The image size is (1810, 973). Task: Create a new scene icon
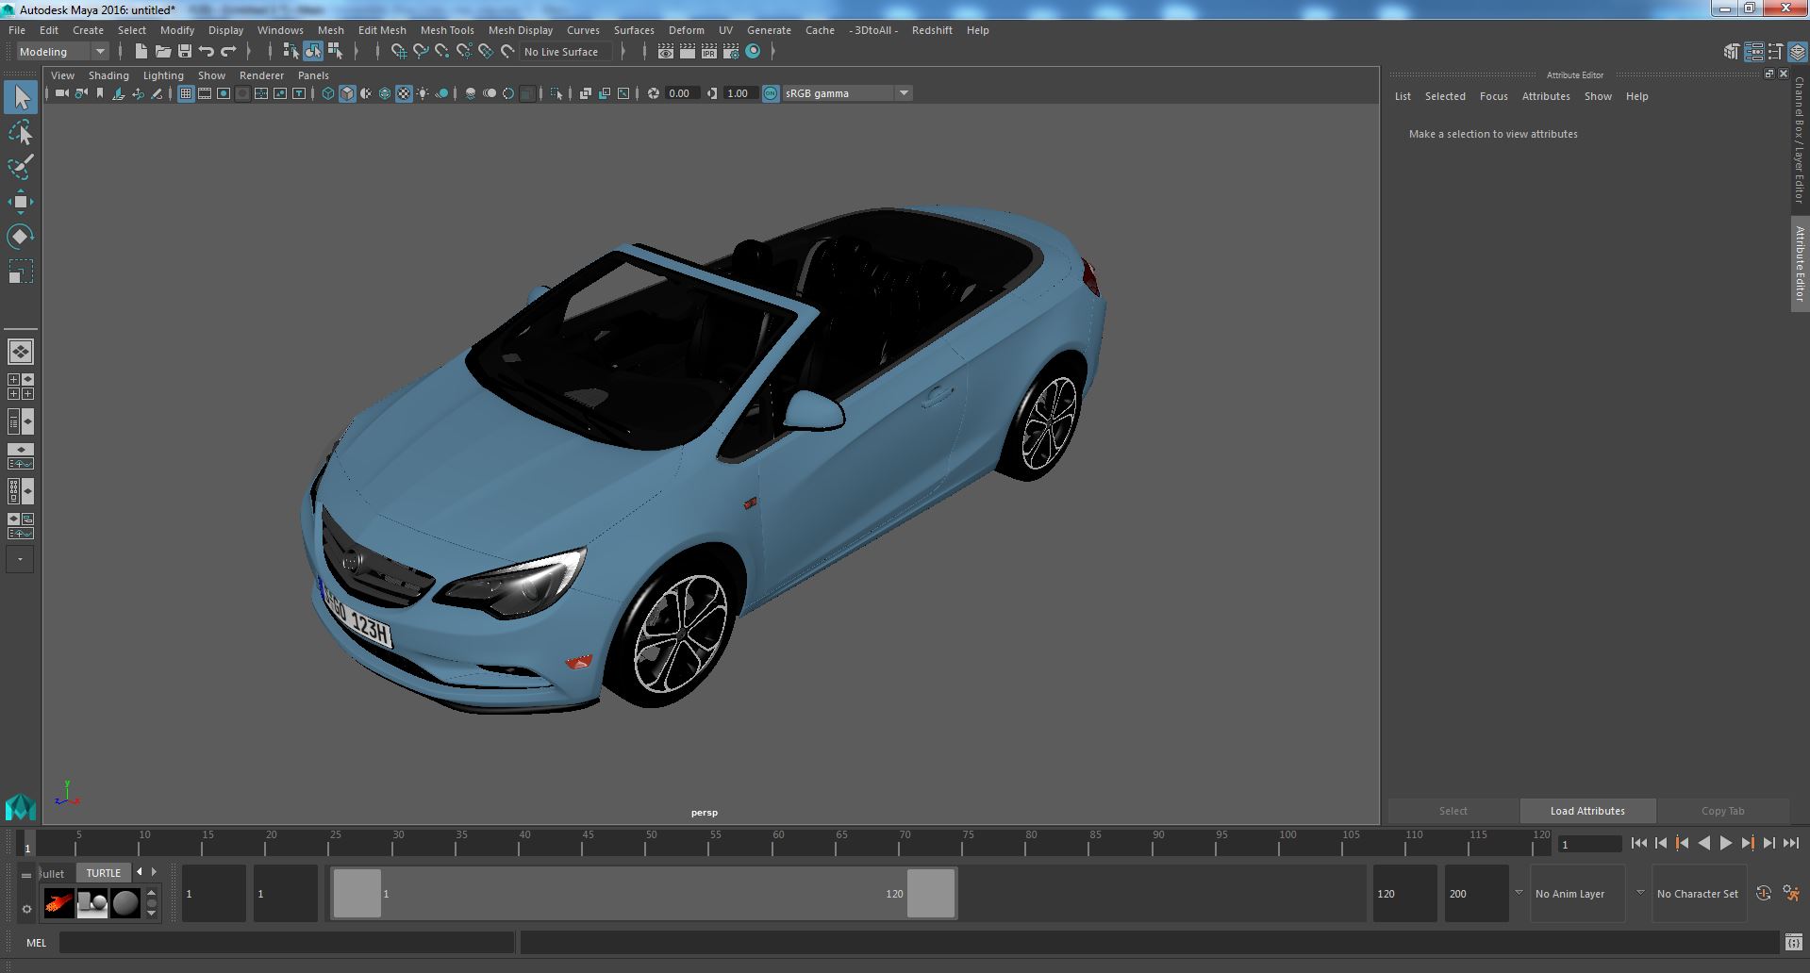point(141,52)
